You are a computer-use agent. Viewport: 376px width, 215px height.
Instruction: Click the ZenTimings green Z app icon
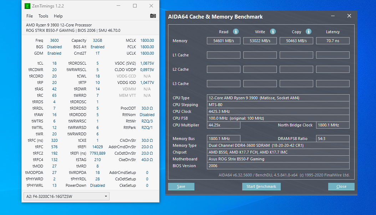pos(27,6)
